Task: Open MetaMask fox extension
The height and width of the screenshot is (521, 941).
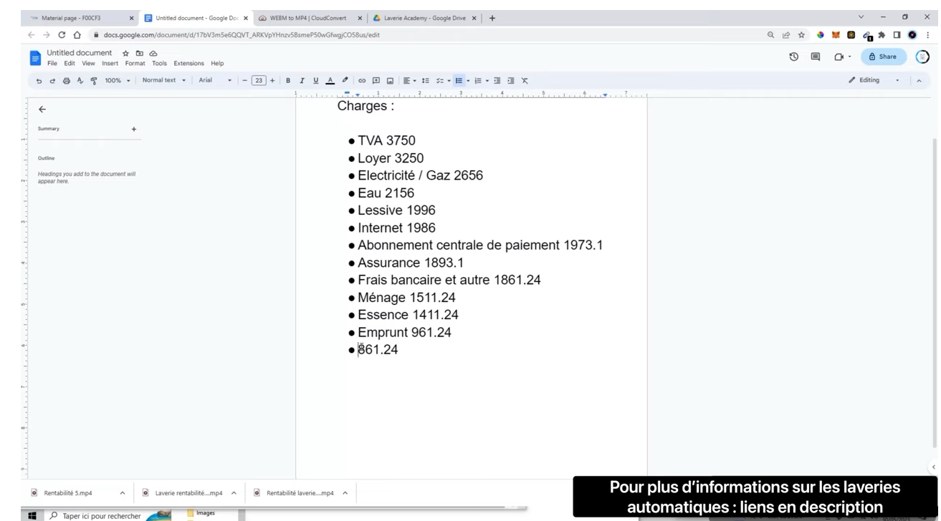Action: point(836,34)
